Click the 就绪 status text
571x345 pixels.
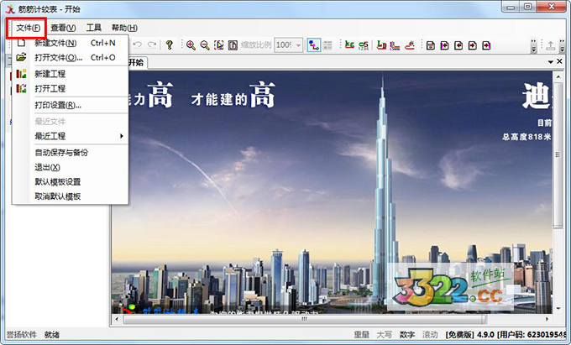[52, 334]
